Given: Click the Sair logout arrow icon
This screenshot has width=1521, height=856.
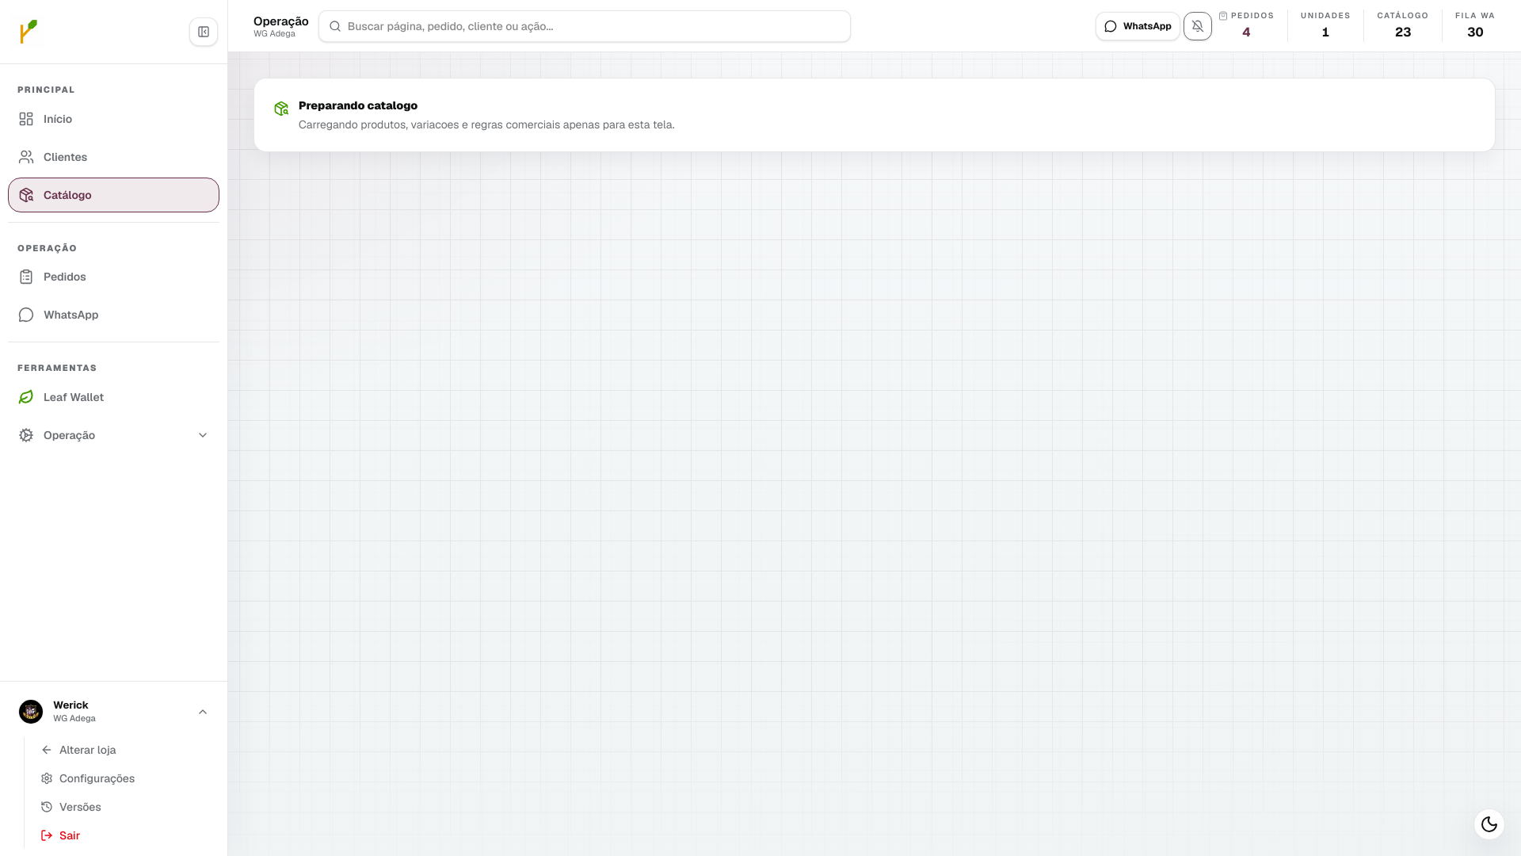Looking at the screenshot, I should coord(47,835).
